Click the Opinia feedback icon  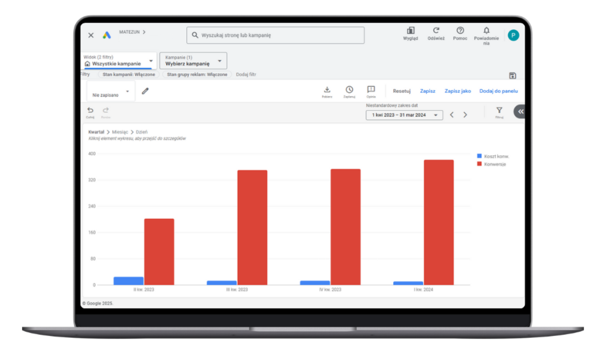(371, 90)
